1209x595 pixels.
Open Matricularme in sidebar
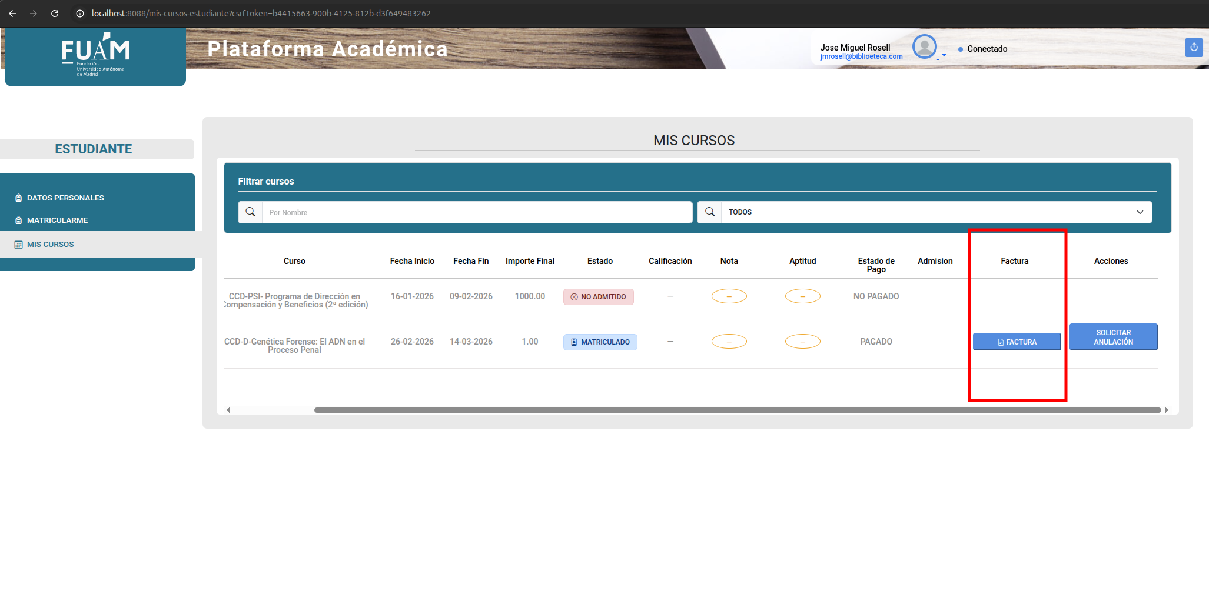[x=57, y=220]
